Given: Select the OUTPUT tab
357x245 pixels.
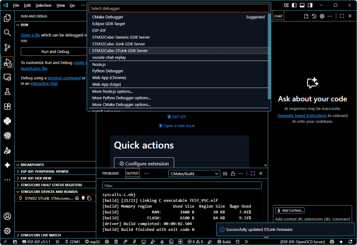Looking at the screenshot, I should (x=132, y=173).
